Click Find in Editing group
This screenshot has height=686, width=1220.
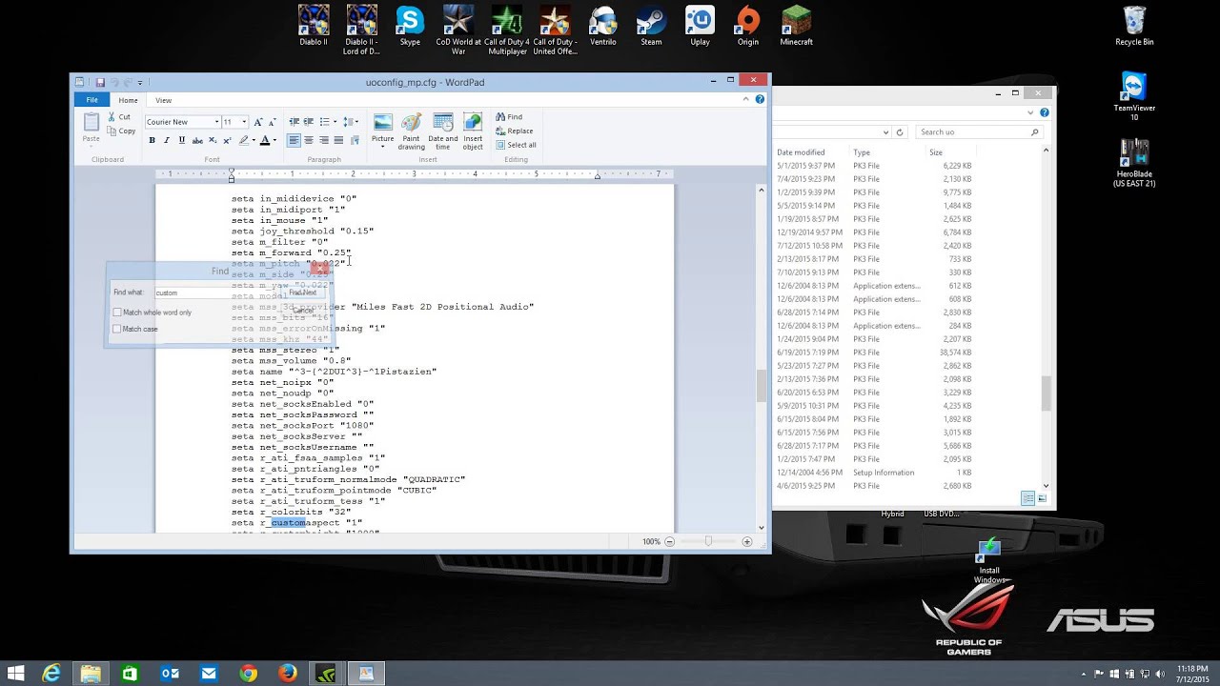509,116
